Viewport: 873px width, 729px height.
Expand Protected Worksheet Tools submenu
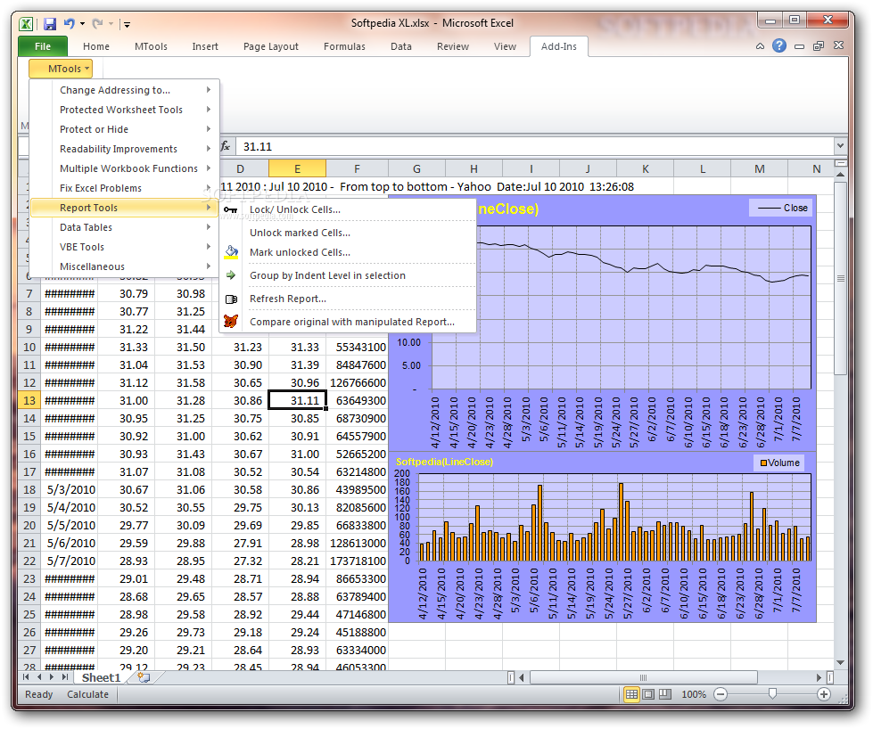click(x=125, y=110)
